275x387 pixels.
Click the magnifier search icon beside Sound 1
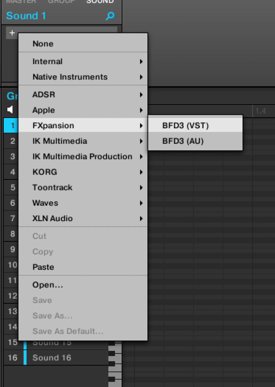(110, 16)
